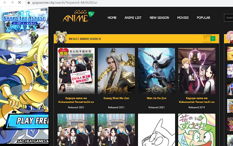
Task: Open the Kuang Shen Mo Zun poster
Action: 116,71
